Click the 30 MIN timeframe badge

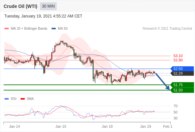pos(48,6)
